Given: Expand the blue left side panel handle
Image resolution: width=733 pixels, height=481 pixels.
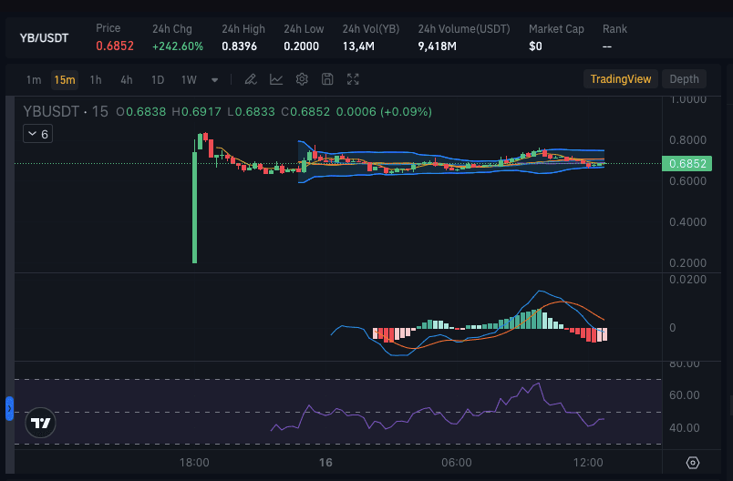Looking at the screenshot, I should (x=9, y=408).
